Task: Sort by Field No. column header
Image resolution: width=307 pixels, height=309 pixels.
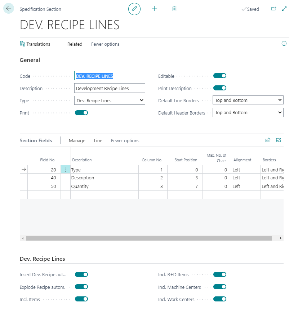Action: [48, 160]
